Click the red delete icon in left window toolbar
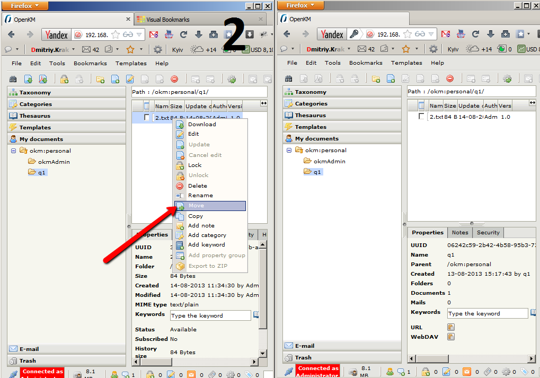The height and width of the screenshot is (378, 540). click(x=174, y=80)
